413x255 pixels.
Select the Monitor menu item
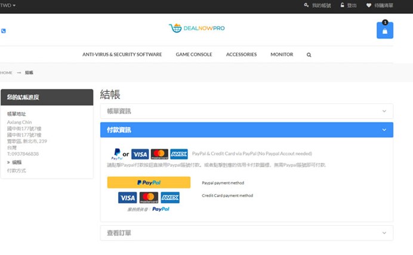282,54
